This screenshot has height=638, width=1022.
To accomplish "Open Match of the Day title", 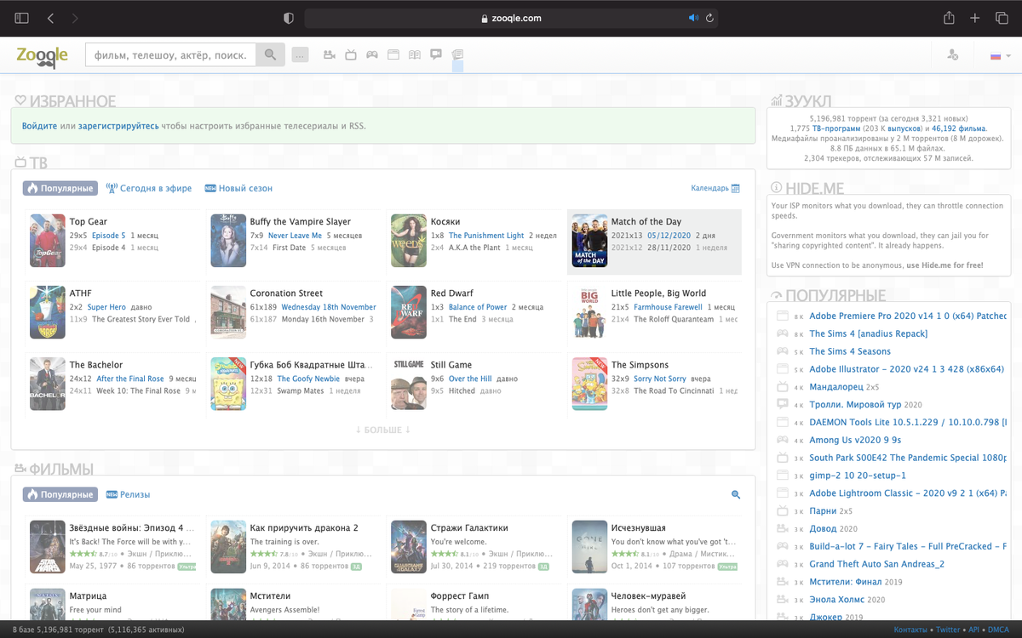I will point(646,221).
